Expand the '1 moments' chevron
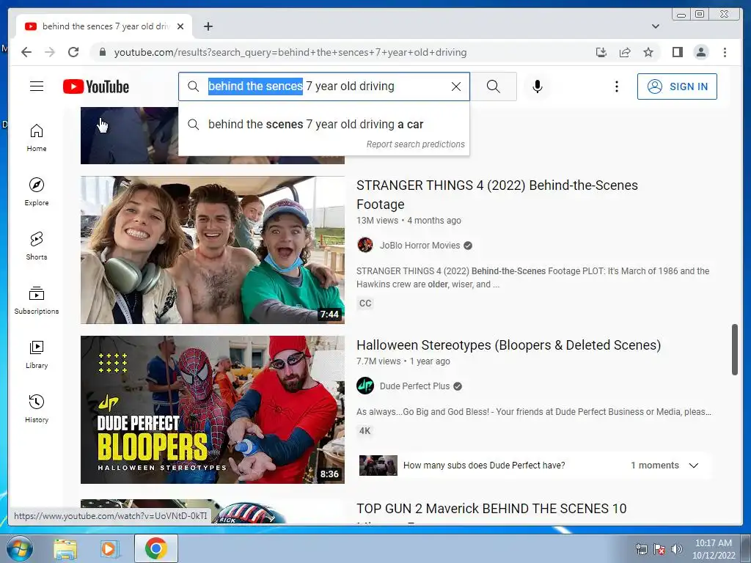Screen dimensions: 751x563 click(x=694, y=466)
